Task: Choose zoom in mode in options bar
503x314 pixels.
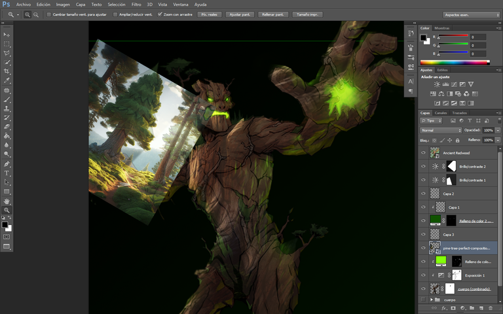Action: pos(28,14)
